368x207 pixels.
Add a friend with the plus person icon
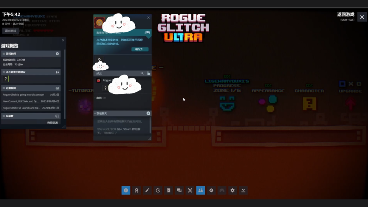coord(148,73)
